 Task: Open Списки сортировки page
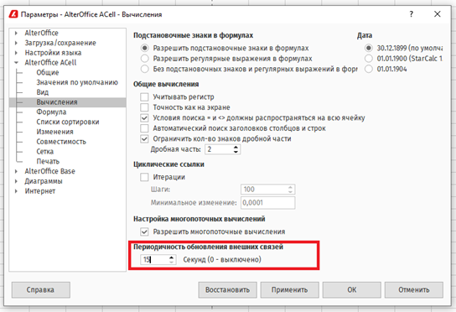[x=68, y=122]
